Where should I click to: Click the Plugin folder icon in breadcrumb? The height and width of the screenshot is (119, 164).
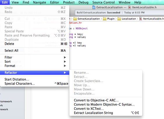pyautogui.click(x=105, y=19)
